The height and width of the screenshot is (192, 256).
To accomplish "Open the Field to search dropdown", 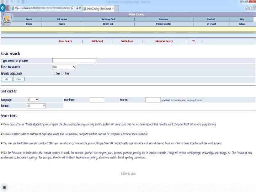I will pyautogui.click(x=64, y=67).
